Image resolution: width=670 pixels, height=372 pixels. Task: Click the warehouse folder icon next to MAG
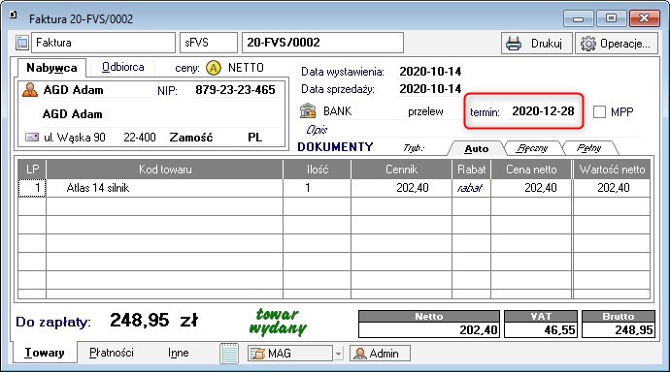point(257,354)
